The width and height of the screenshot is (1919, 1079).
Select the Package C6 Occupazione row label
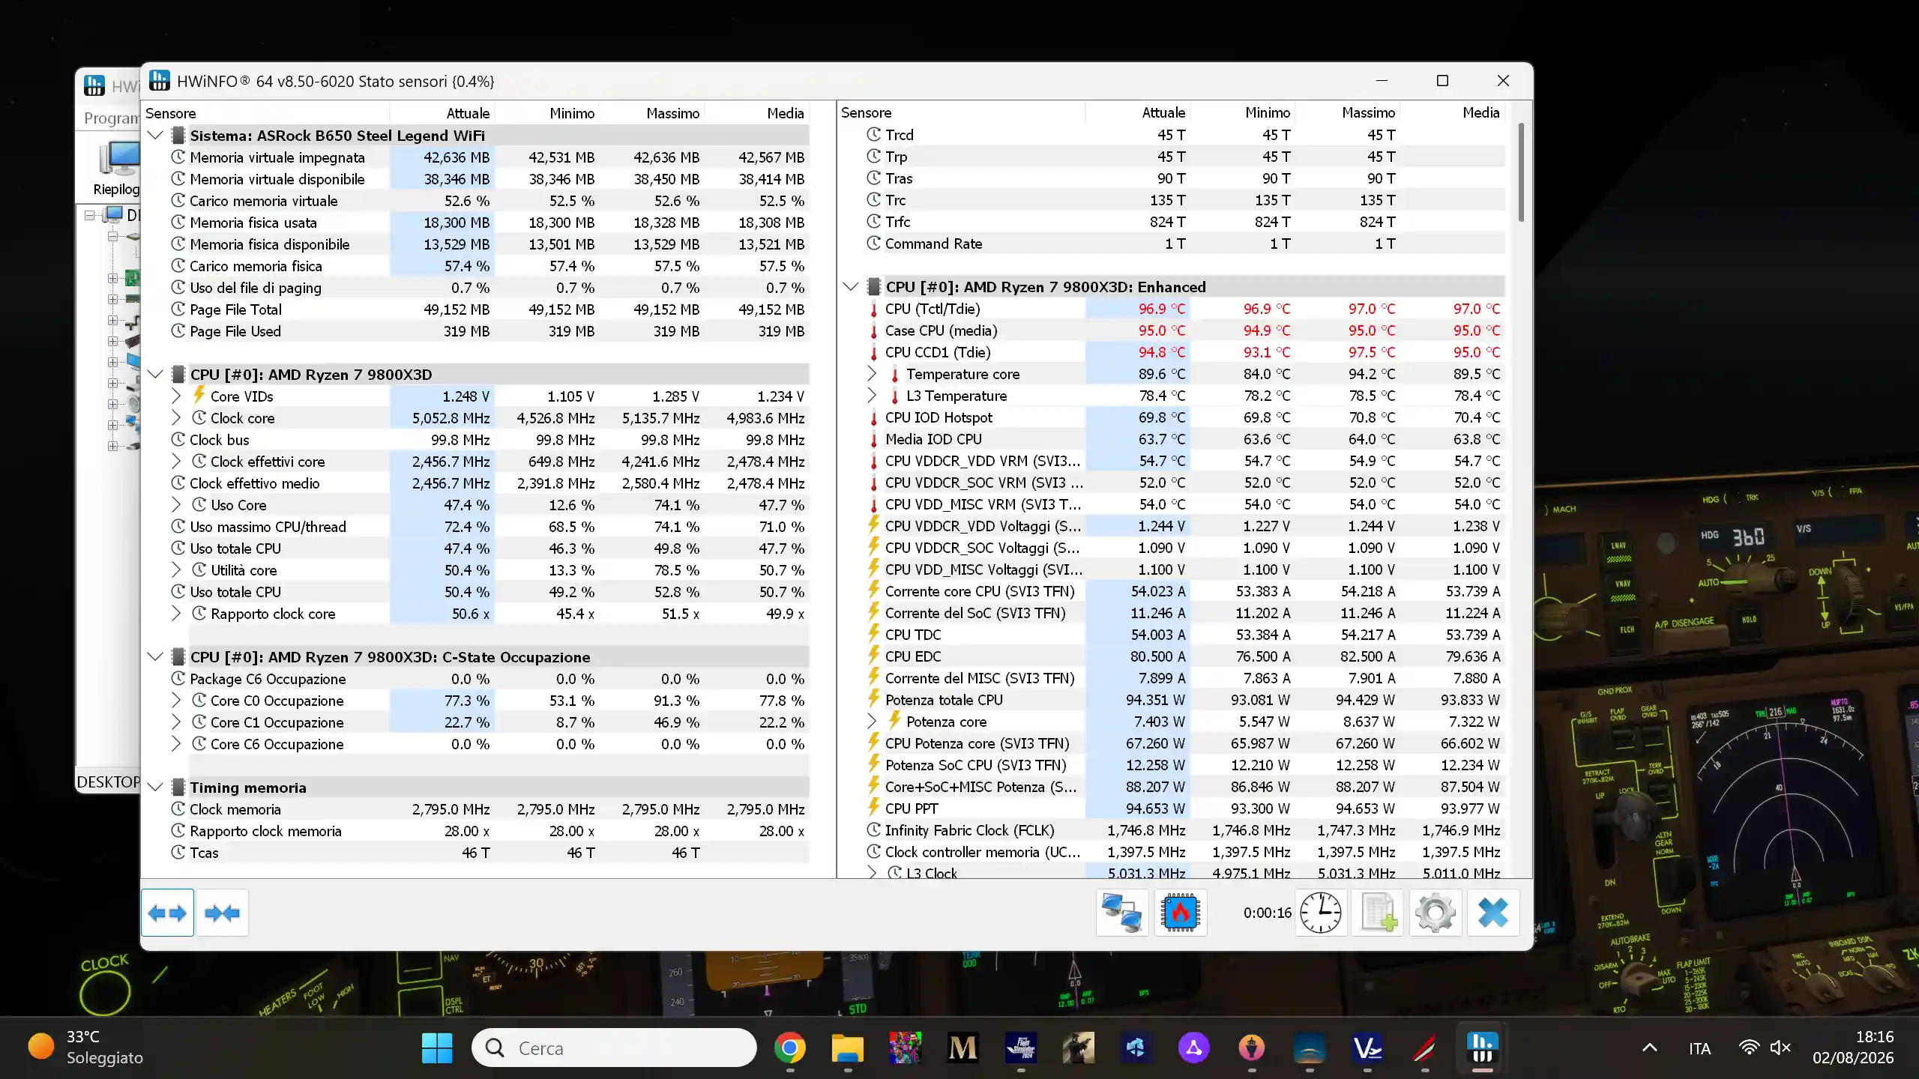(x=268, y=679)
